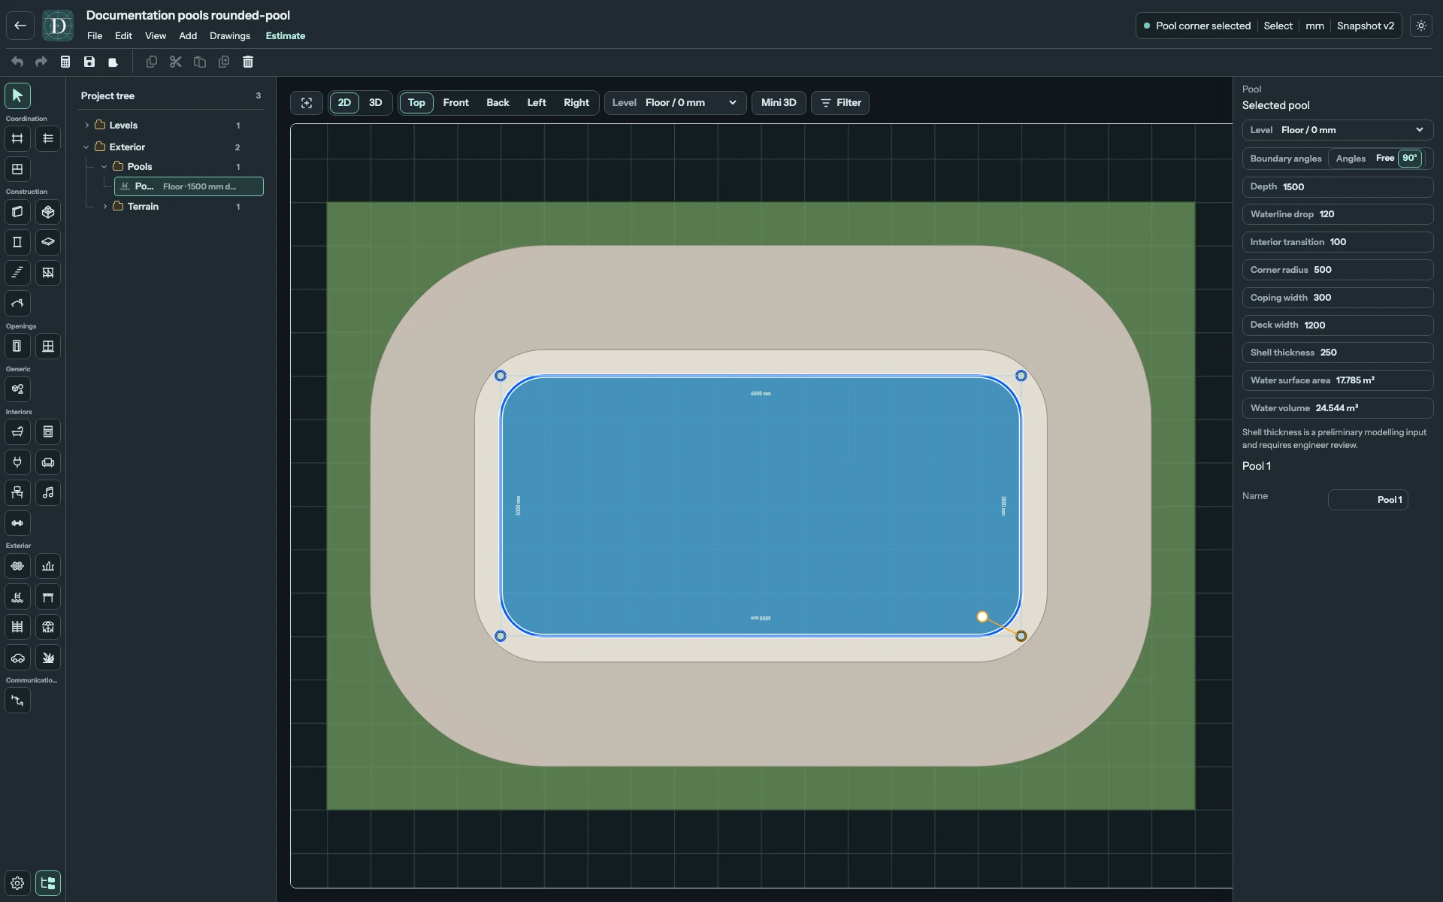
Task: Collapse the Exterior folder
Action: (86, 147)
